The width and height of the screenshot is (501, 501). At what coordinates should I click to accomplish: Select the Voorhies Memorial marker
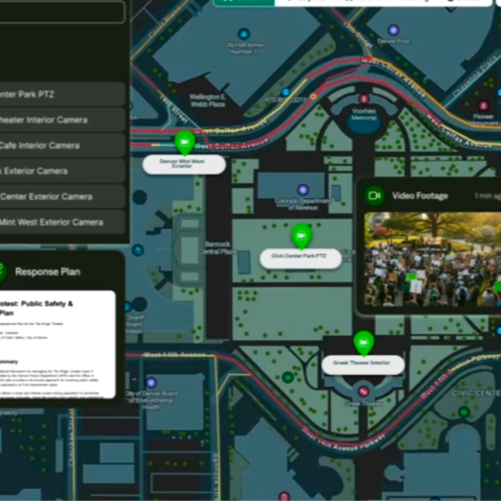[363, 99]
